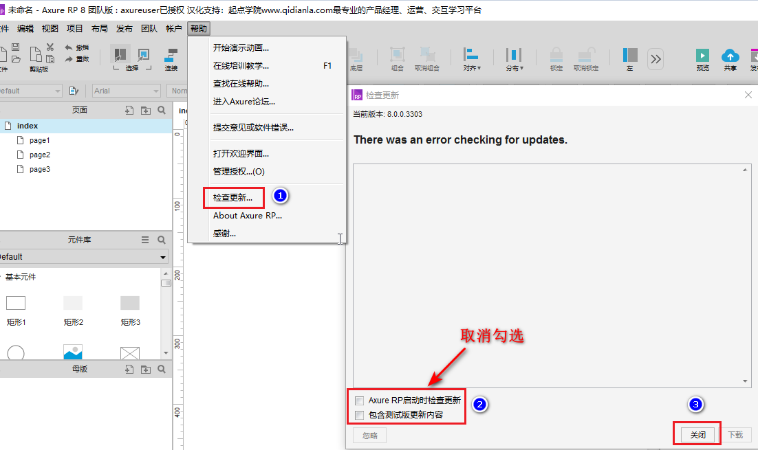Choose 'About Axure RP...' menu entry
This screenshot has width=758, height=450.
(x=247, y=215)
